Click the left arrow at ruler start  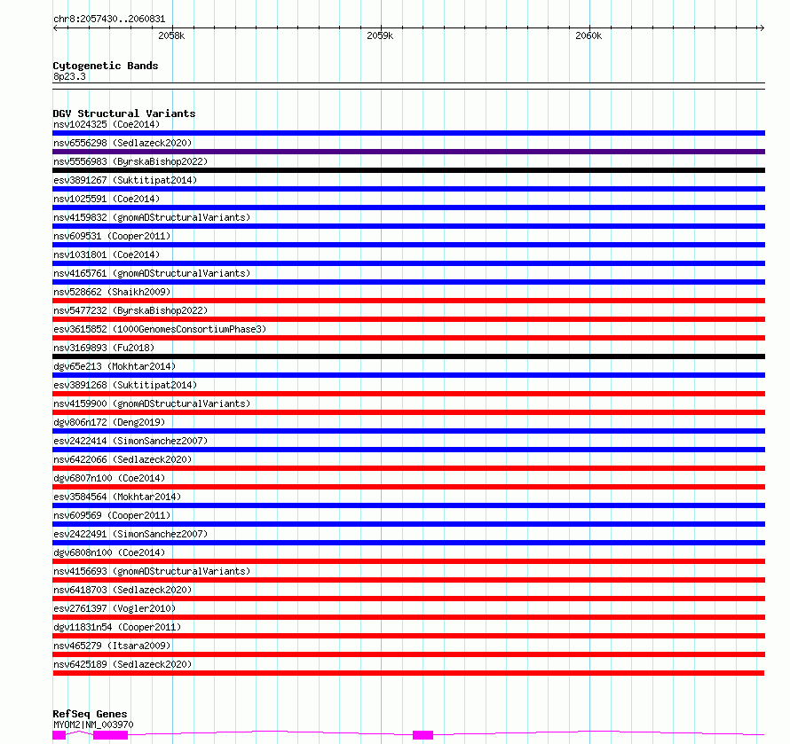click(x=56, y=27)
